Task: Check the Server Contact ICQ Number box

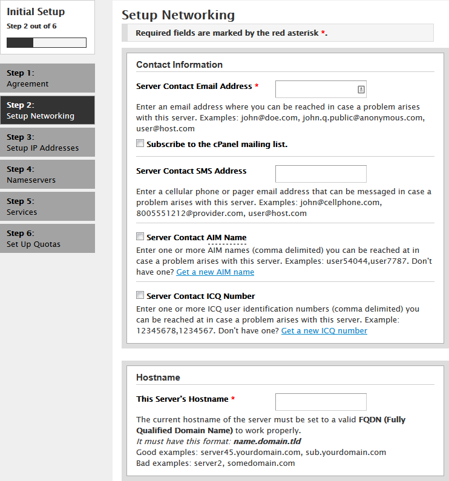Action: 140,295
